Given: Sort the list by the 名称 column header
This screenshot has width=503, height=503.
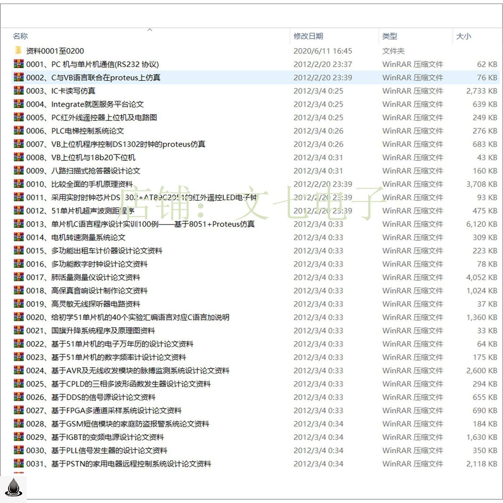Looking at the screenshot, I should pos(20,36).
